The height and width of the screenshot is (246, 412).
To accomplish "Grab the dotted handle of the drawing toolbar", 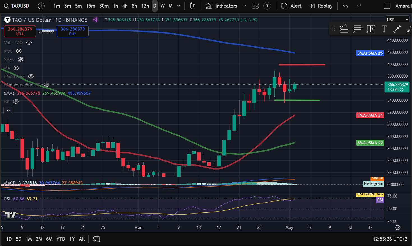I will pos(333,29).
